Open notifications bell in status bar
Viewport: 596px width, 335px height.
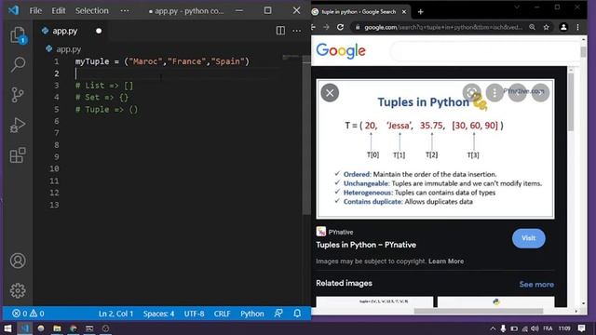click(x=297, y=314)
